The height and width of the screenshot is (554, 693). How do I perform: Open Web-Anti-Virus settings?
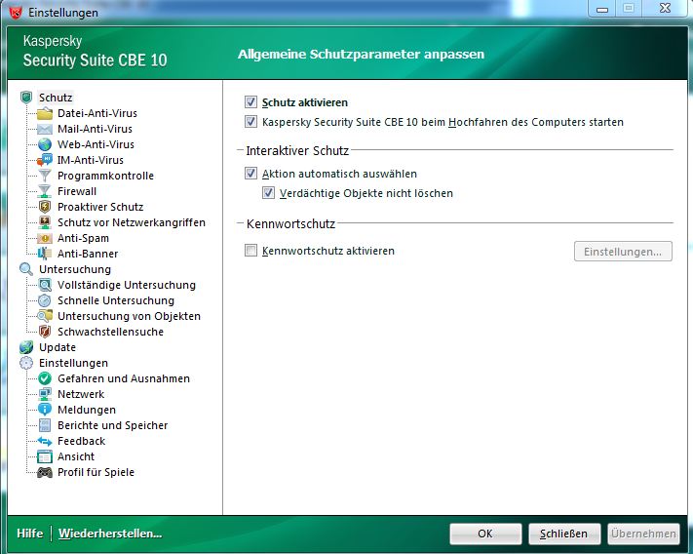pos(96,144)
